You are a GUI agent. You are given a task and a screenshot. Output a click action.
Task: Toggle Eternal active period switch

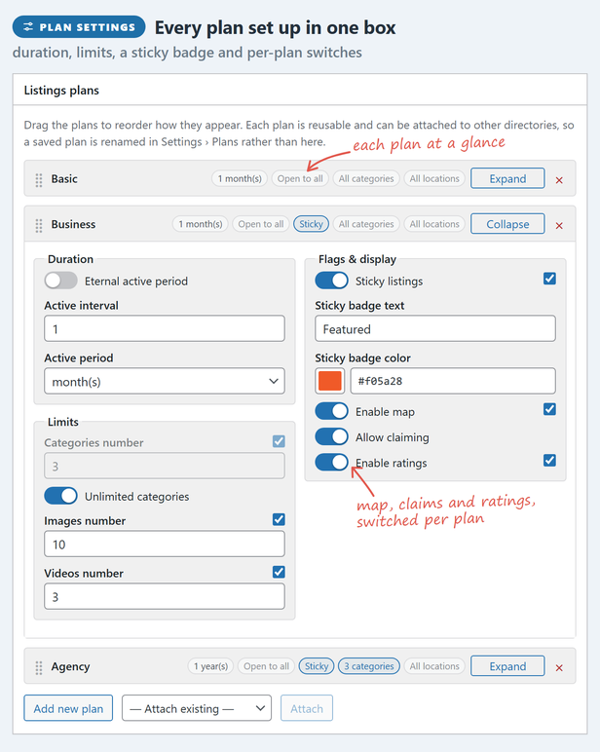[61, 281]
